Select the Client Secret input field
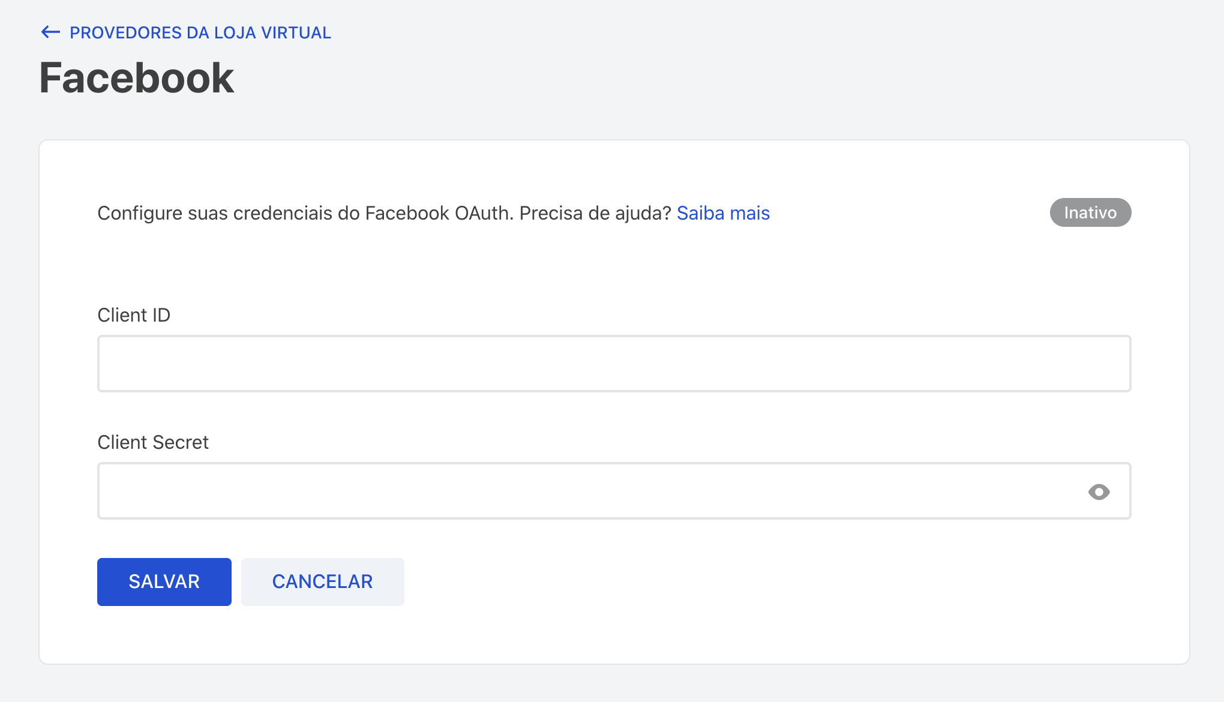 540,491
